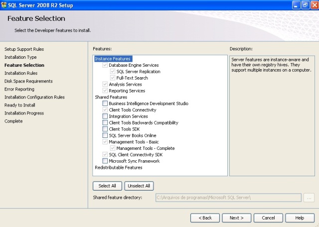Toggle SQL Client Connectivity SDK checkbox
Image resolution: width=319 pixels, height=227 pixels.
tap(105, 155)
